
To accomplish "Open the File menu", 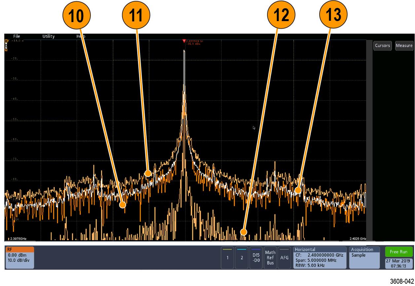I will pos(17,36).
